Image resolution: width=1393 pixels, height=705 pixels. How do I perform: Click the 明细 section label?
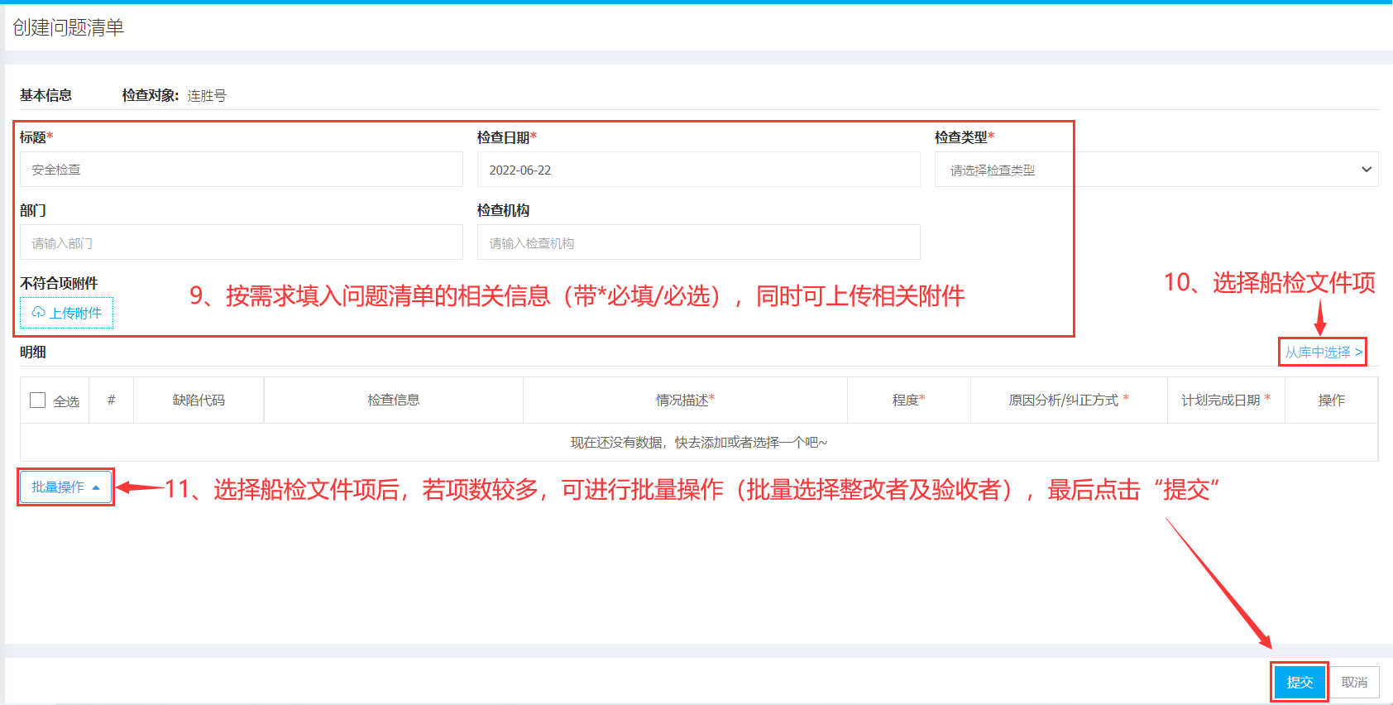[x=33, y=352]
